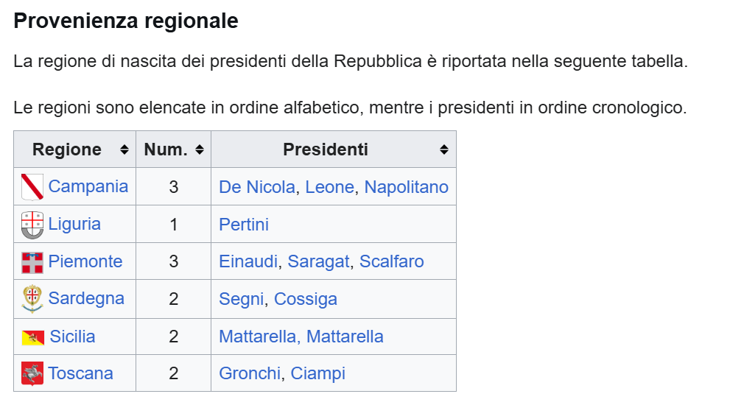Open the Gronchi link
This screenshot has height=405, width=730.
click(250, 373)
